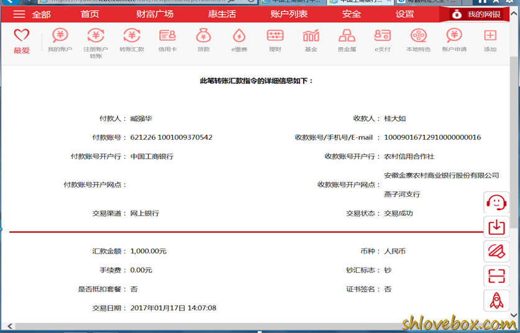The image size is (520, 333).
Task: Open 安全 menu item
Action: 352,14
